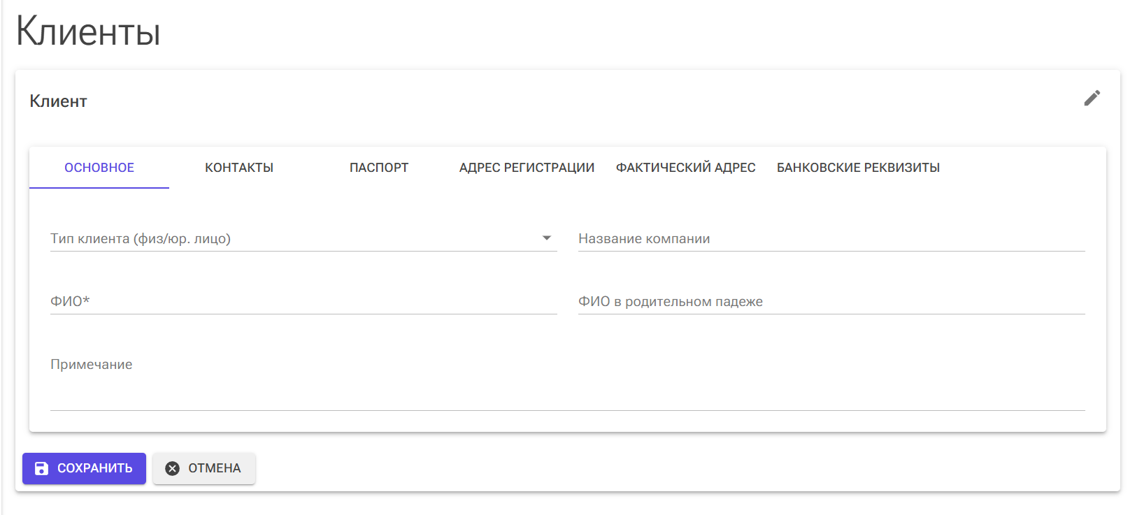The image size is (1130, 515).
Task: Click the Клиенты page heading
Action: (x=88, y=32)
